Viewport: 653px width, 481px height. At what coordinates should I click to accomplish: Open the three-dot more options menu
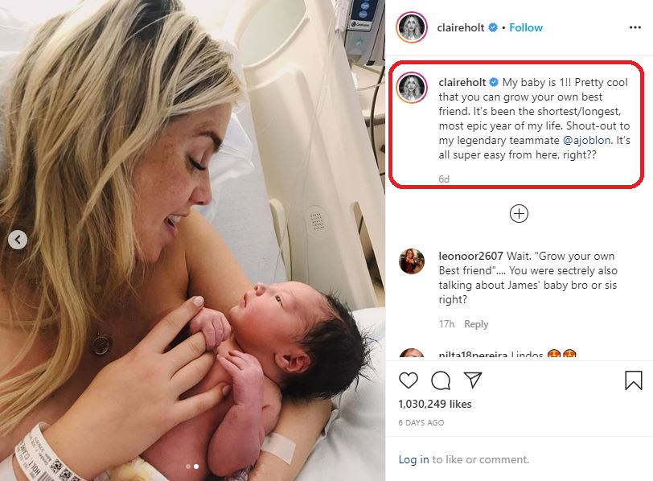coord(635,27)
